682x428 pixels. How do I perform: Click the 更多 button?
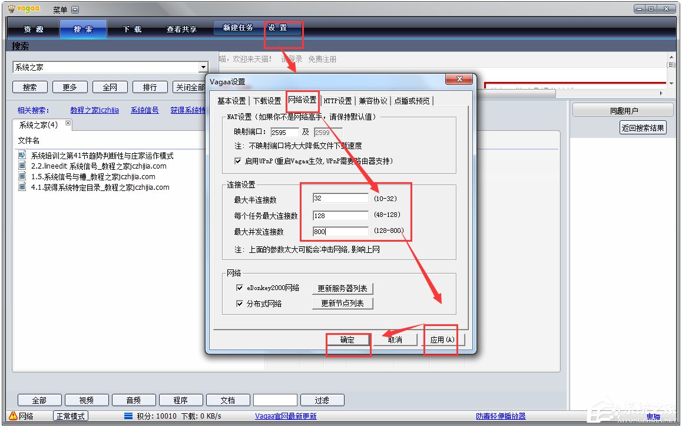(69, 87)
